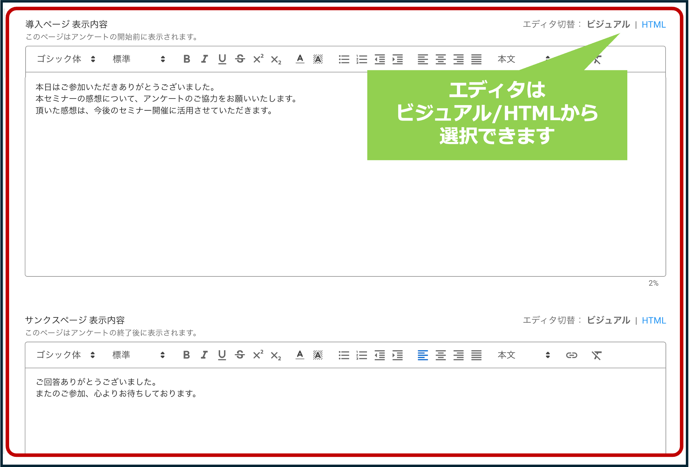Align text left in intro page editor
This screenshot has height=467, width=689.
tap(423, 59)
